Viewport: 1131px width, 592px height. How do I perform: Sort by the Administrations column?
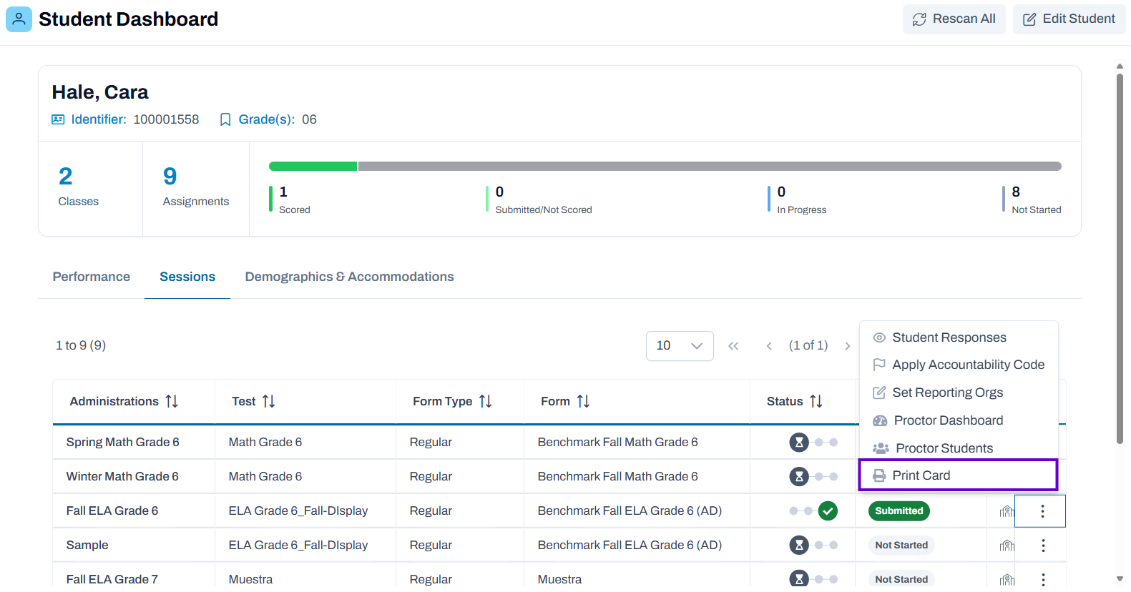[x=172, y=402]
